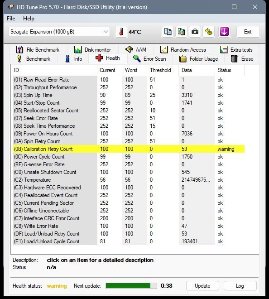Screen dimensions: 269x299
Task: Click the Log button
Action: click(240, 286)
